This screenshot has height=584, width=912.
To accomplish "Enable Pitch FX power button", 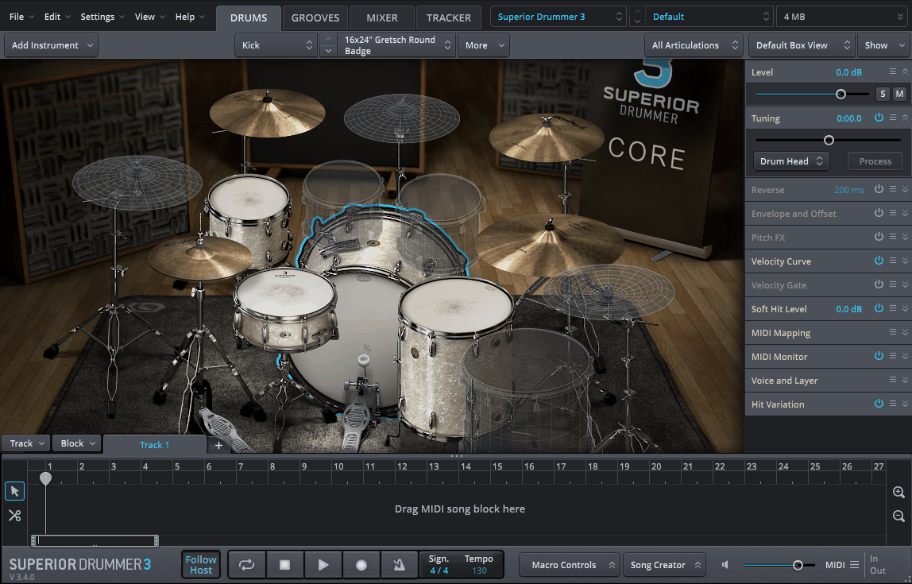I will [879, 237].
